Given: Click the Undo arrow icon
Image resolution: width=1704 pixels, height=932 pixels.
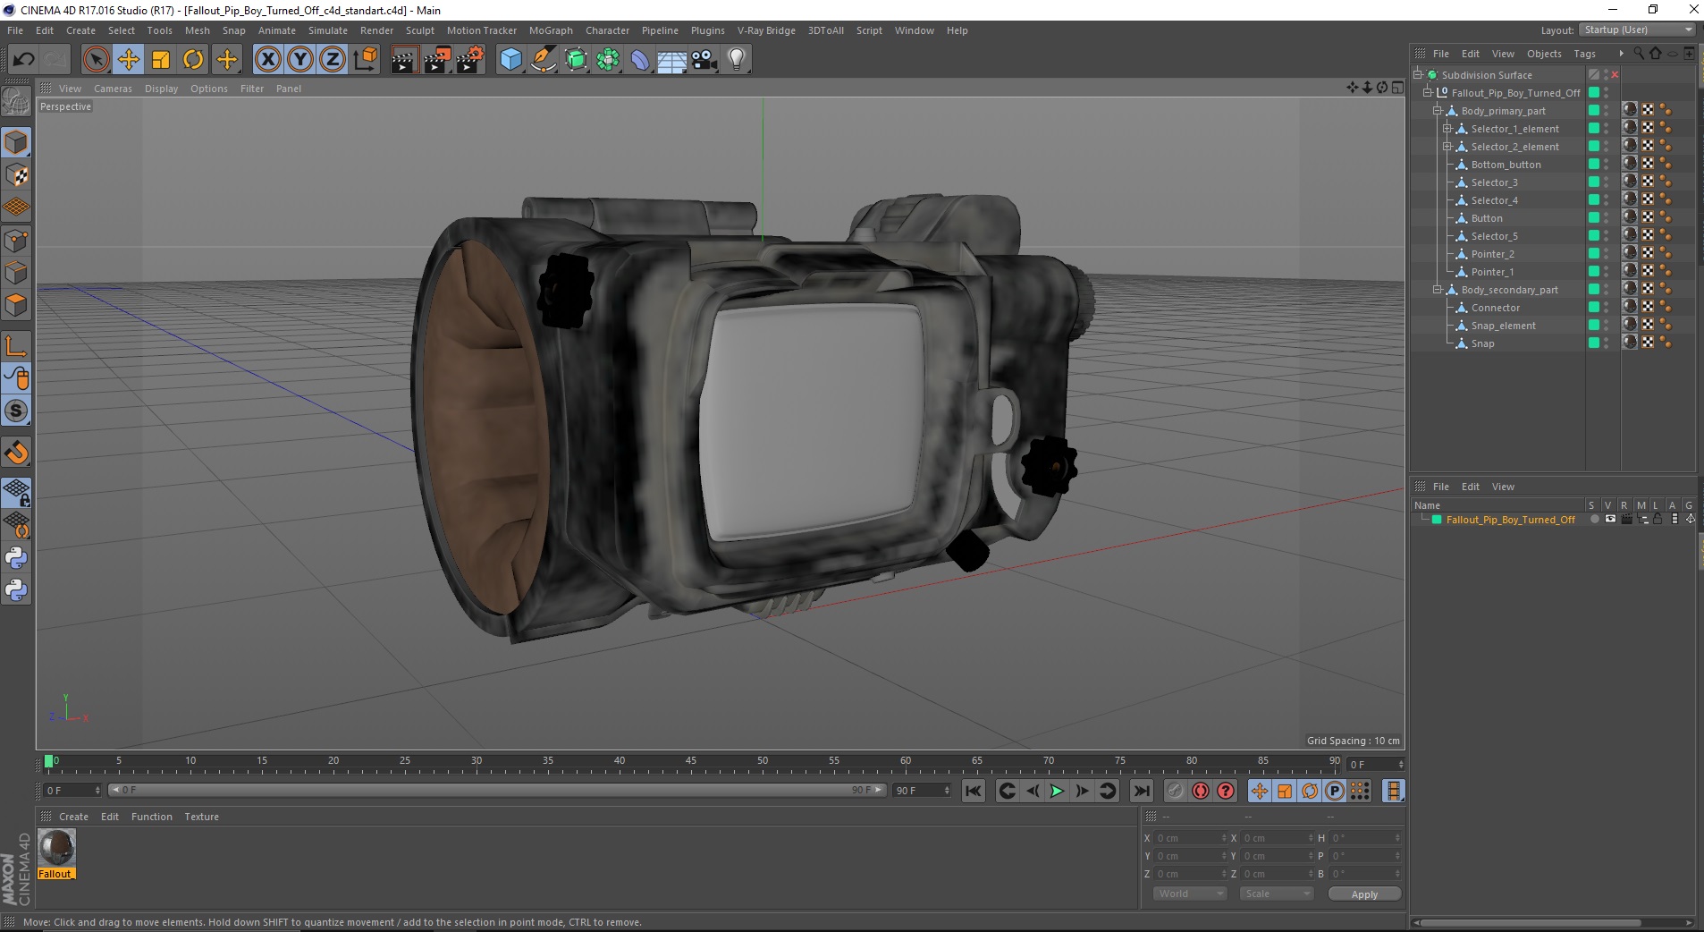Looking at the screenshot, I should [23, 60].
